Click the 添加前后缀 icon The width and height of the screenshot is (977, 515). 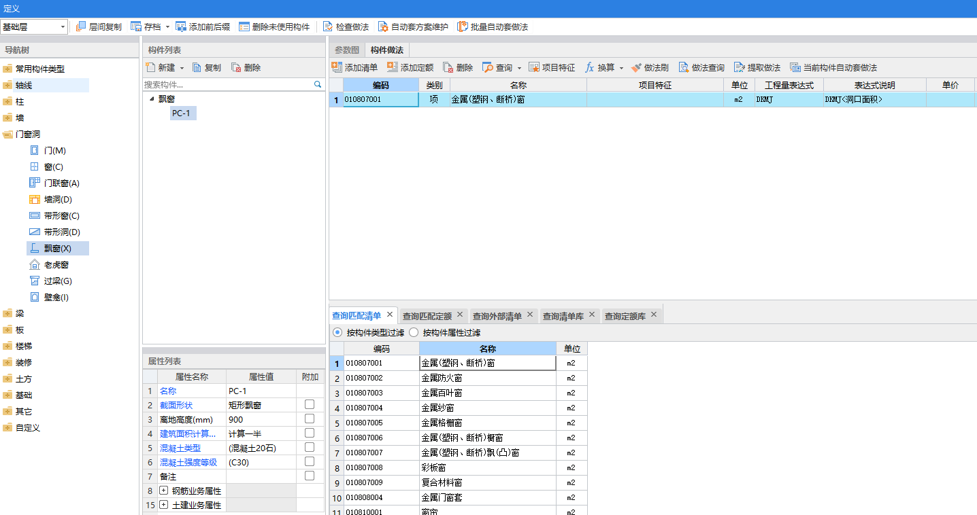coord(181,26)
